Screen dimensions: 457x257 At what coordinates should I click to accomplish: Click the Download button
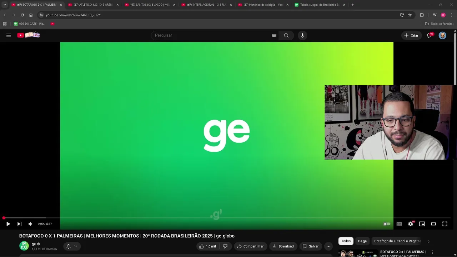[x=283, y=246]
